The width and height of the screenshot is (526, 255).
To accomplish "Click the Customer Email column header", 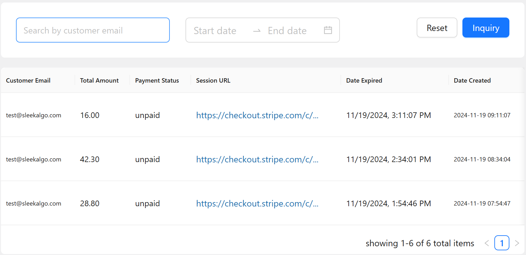I will coord(28,80).
